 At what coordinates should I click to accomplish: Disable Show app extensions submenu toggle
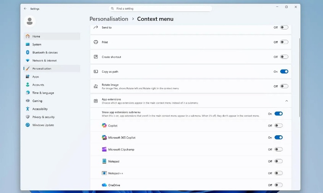[x=279, y=114]
